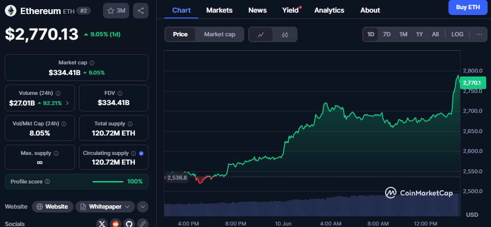Click the 10 Jun date axis label
Screen dimensions: 491x227
pos(283,224)
